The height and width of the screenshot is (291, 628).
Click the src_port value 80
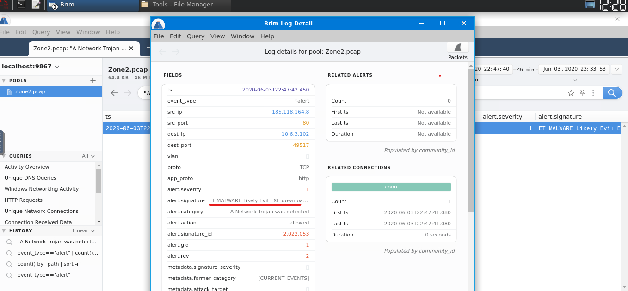click(x=306, y=123)
